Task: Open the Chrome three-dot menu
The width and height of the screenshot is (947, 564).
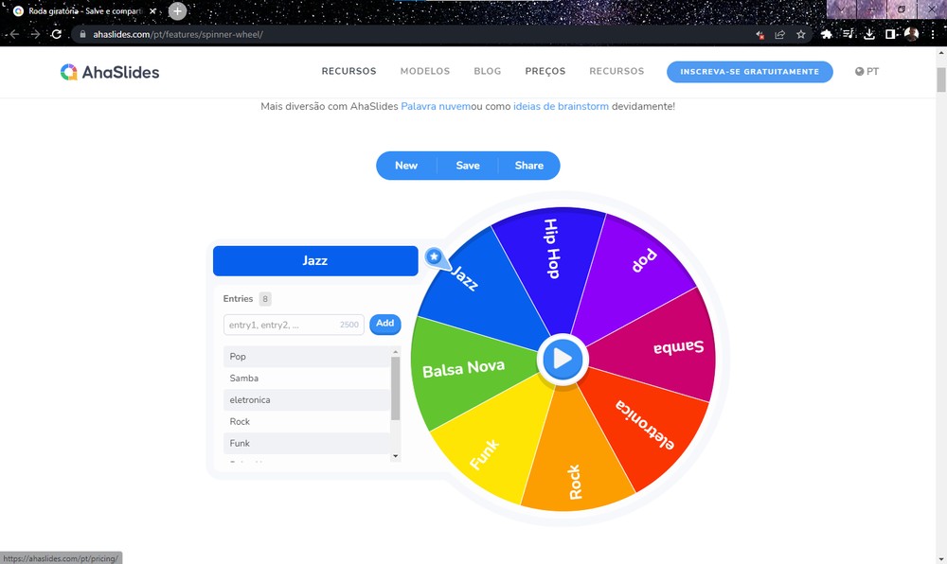Action: [933, 34]
